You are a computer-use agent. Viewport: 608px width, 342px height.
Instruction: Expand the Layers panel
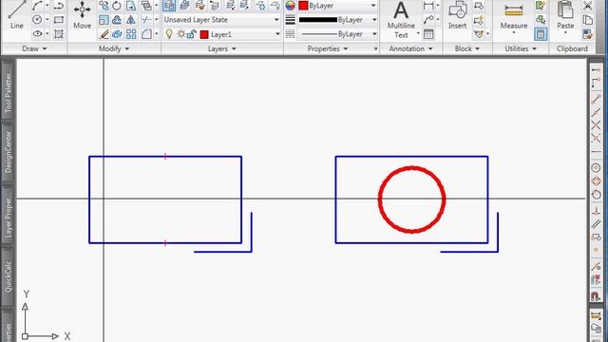pyautogui.click(x=221, y=48)
